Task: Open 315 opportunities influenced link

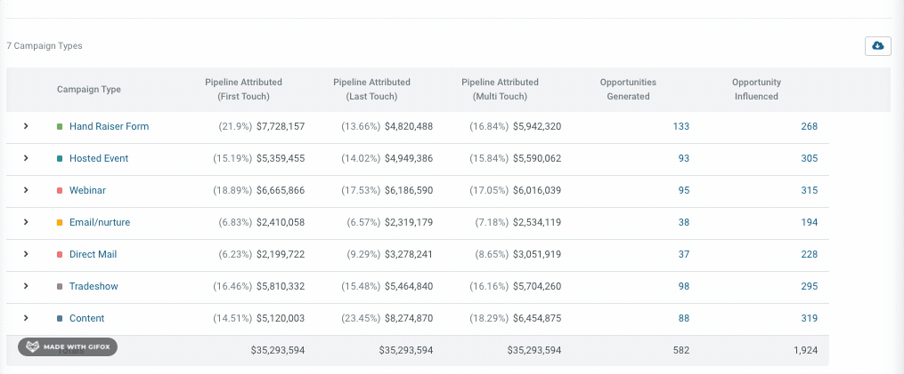Action: point(810,190)
